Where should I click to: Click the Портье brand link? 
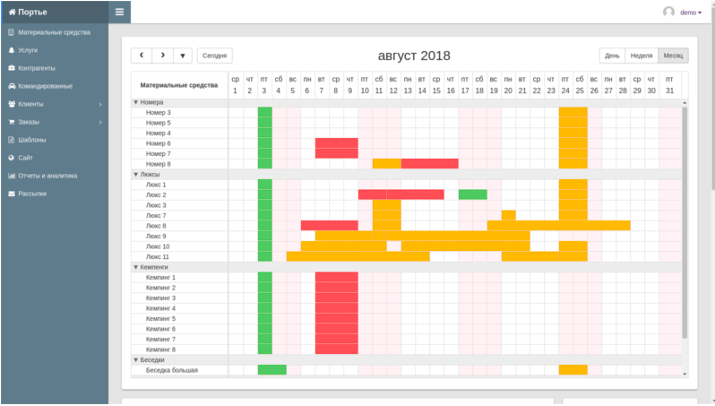click(x=28, y=12)
